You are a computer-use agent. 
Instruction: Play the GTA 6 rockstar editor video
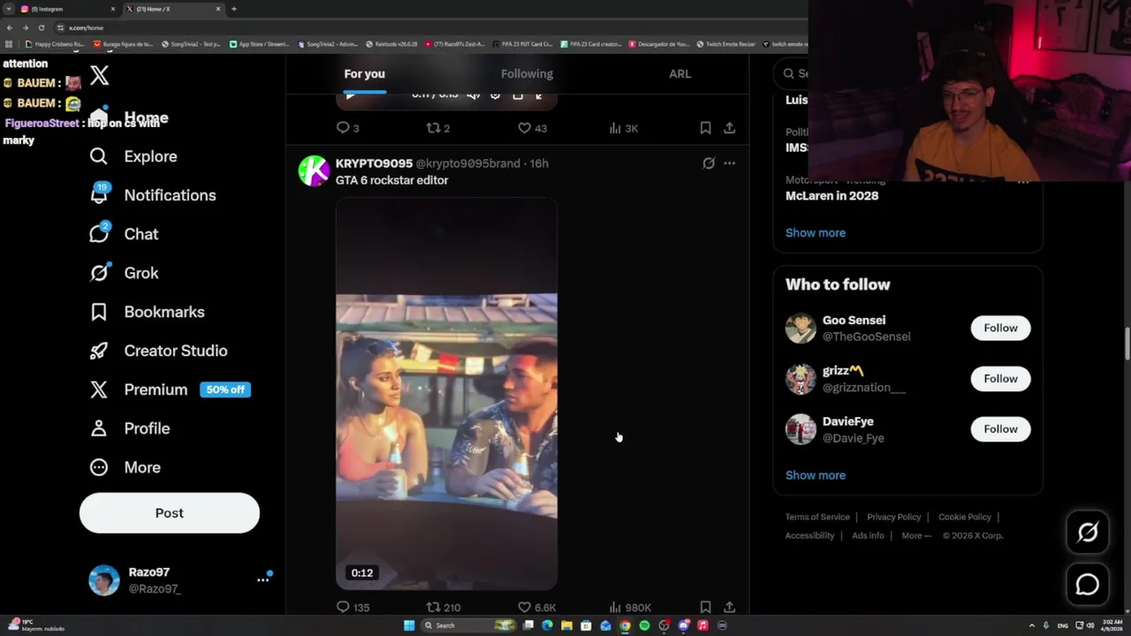(446, 393)
